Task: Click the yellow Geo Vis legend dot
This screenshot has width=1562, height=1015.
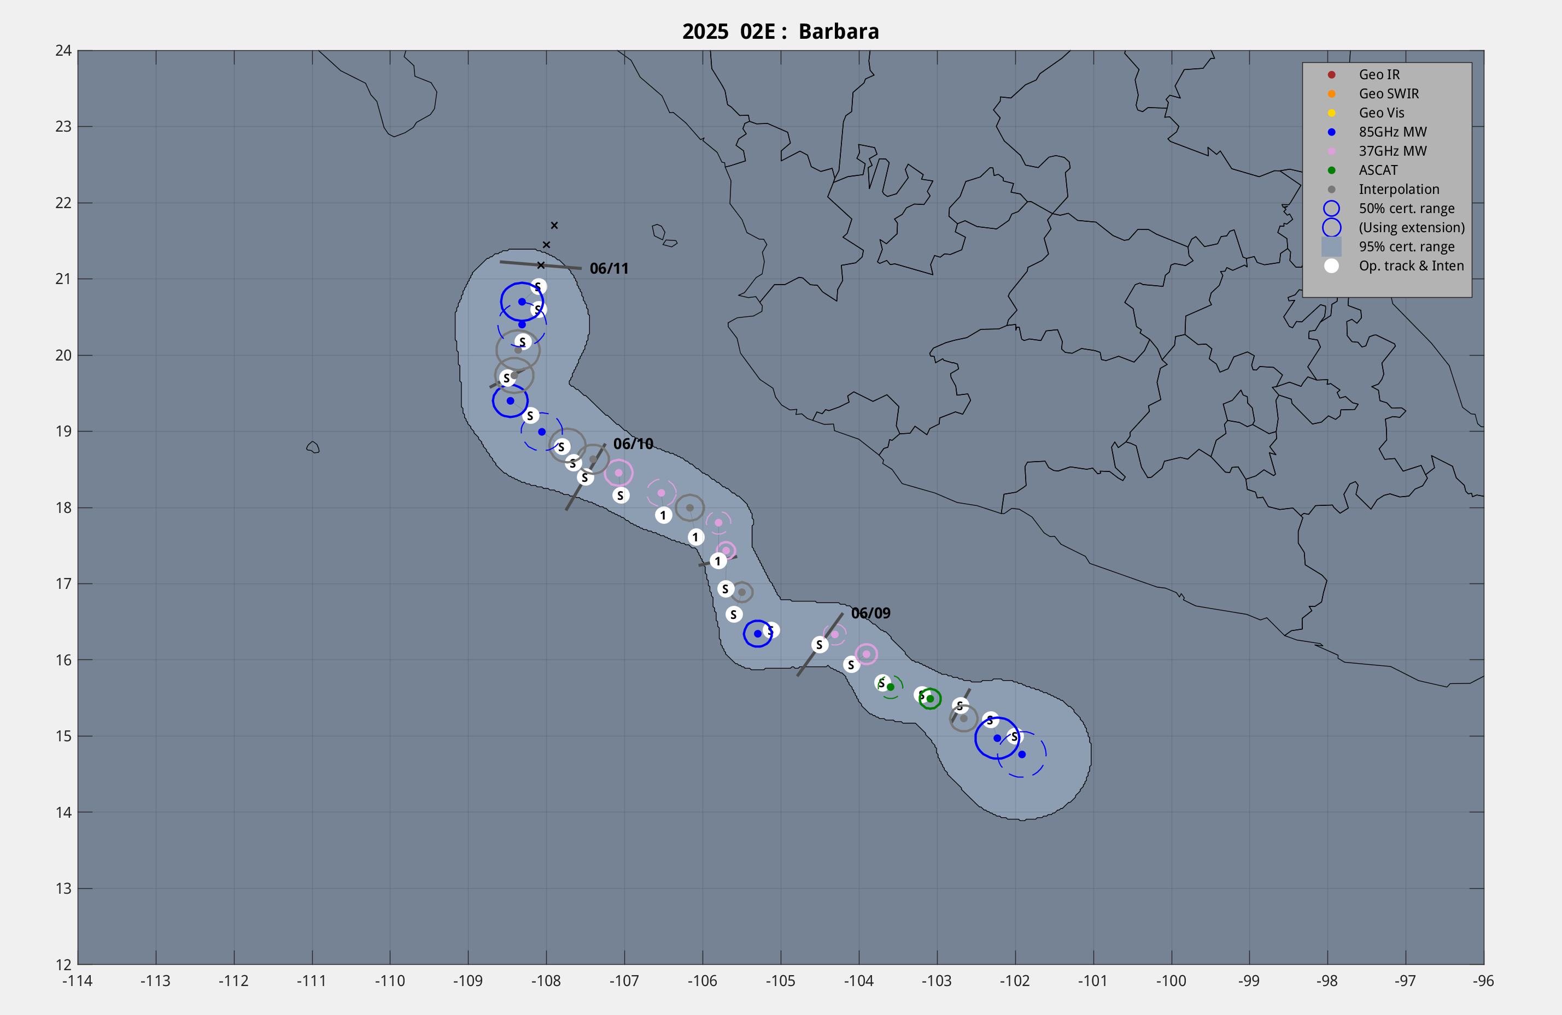Action: click(x=1331, y=113)
